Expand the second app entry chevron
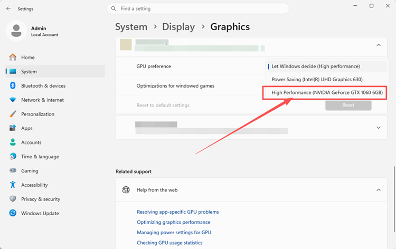Image resolution: width=396 pixels, height=249 pixels. (x=379, y=128)
